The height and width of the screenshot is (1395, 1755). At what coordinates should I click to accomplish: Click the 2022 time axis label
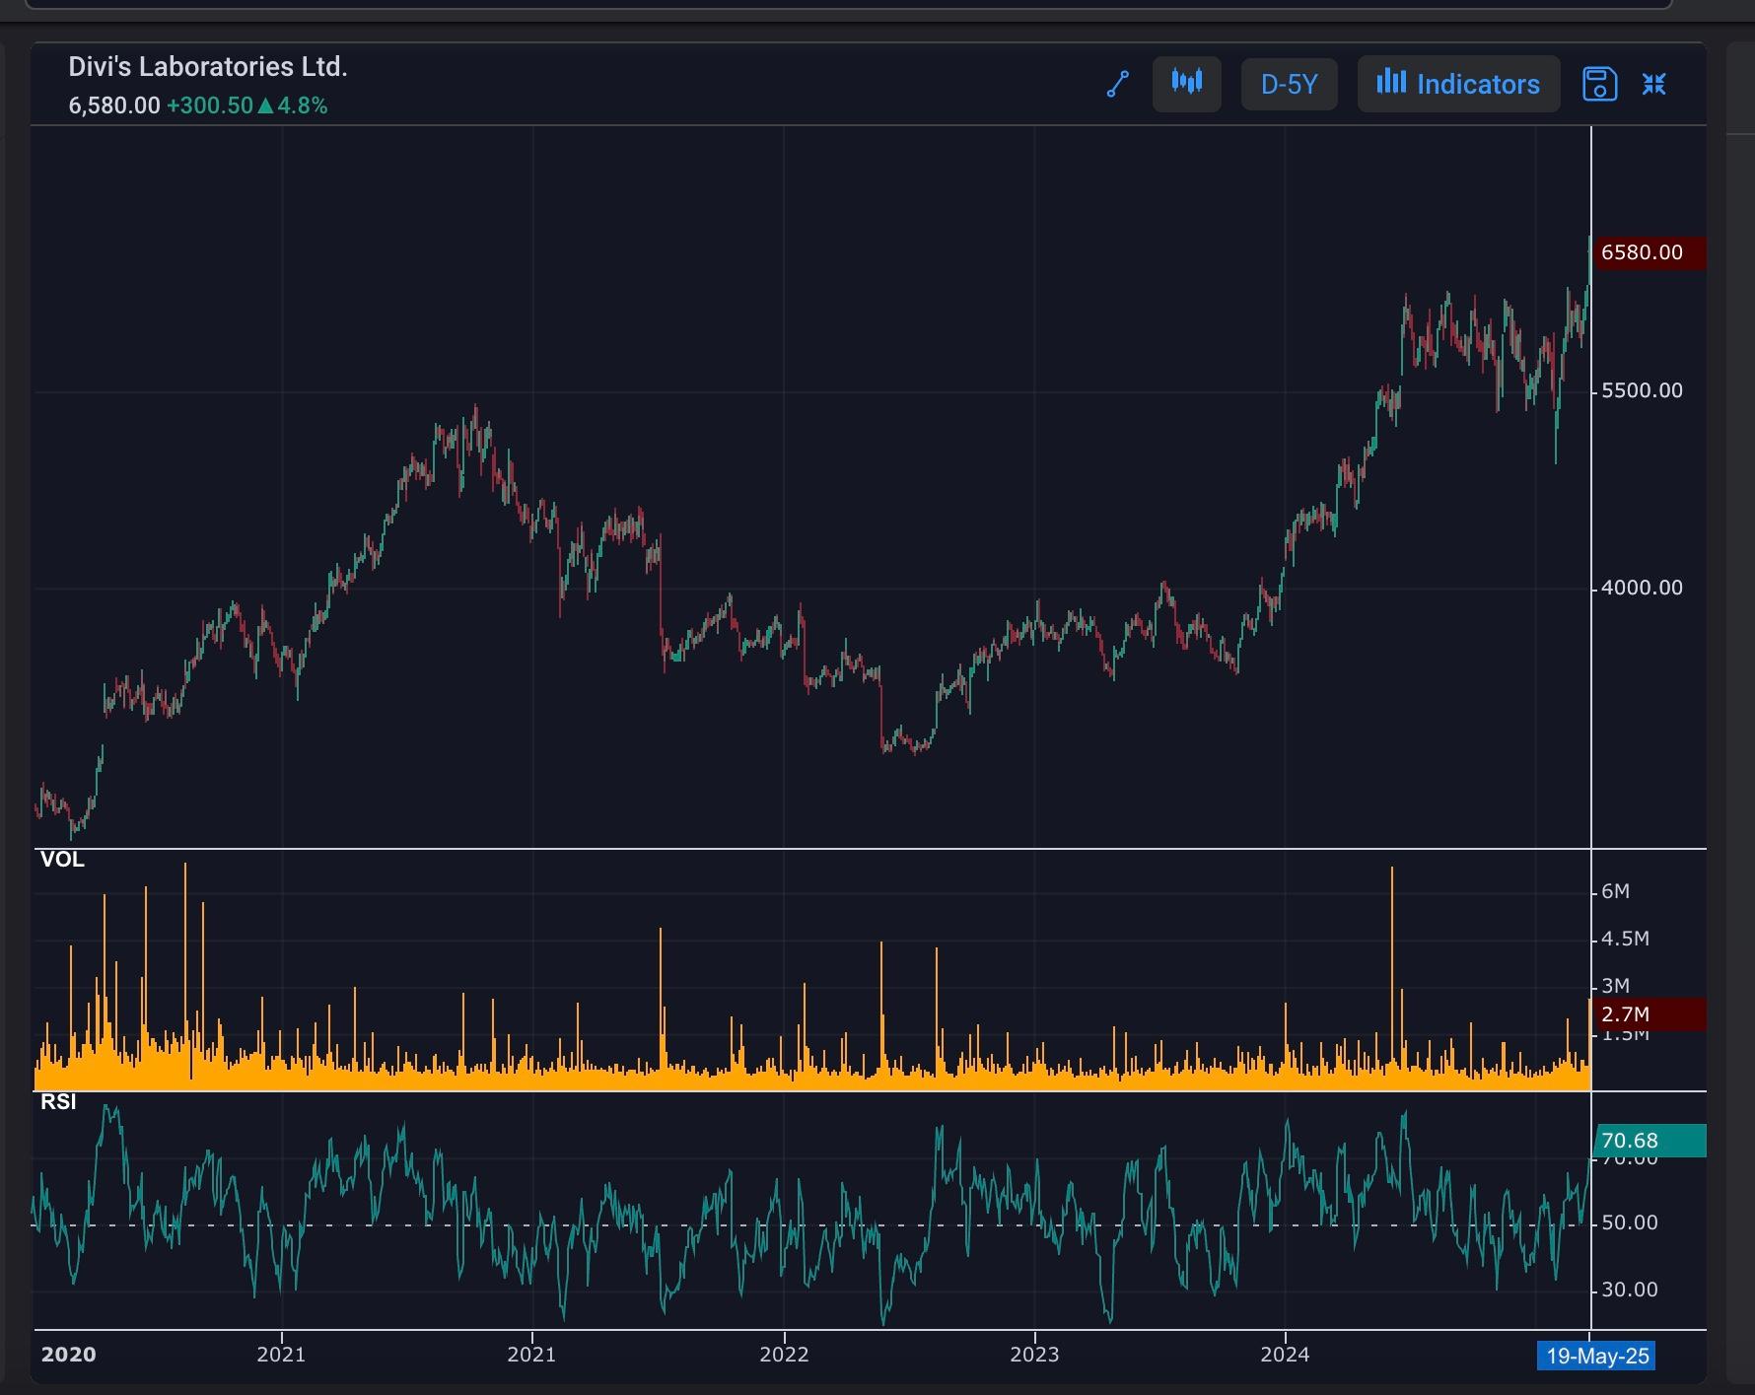point(784,1355)
